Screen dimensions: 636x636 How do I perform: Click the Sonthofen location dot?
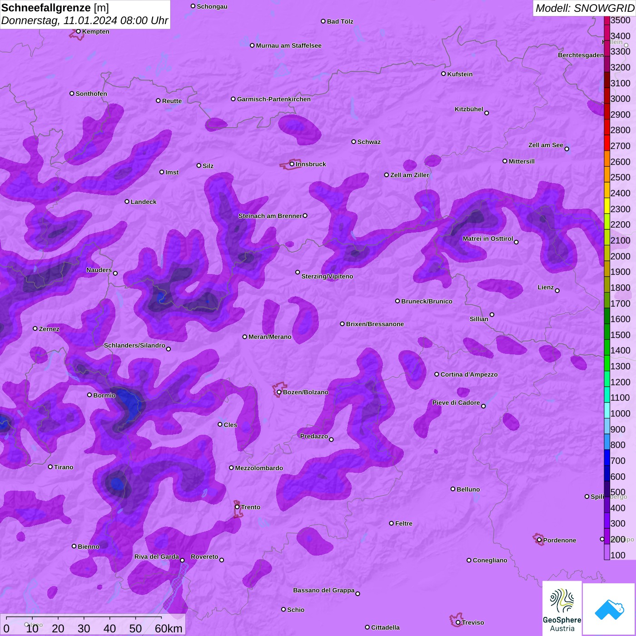pos(72,94)
